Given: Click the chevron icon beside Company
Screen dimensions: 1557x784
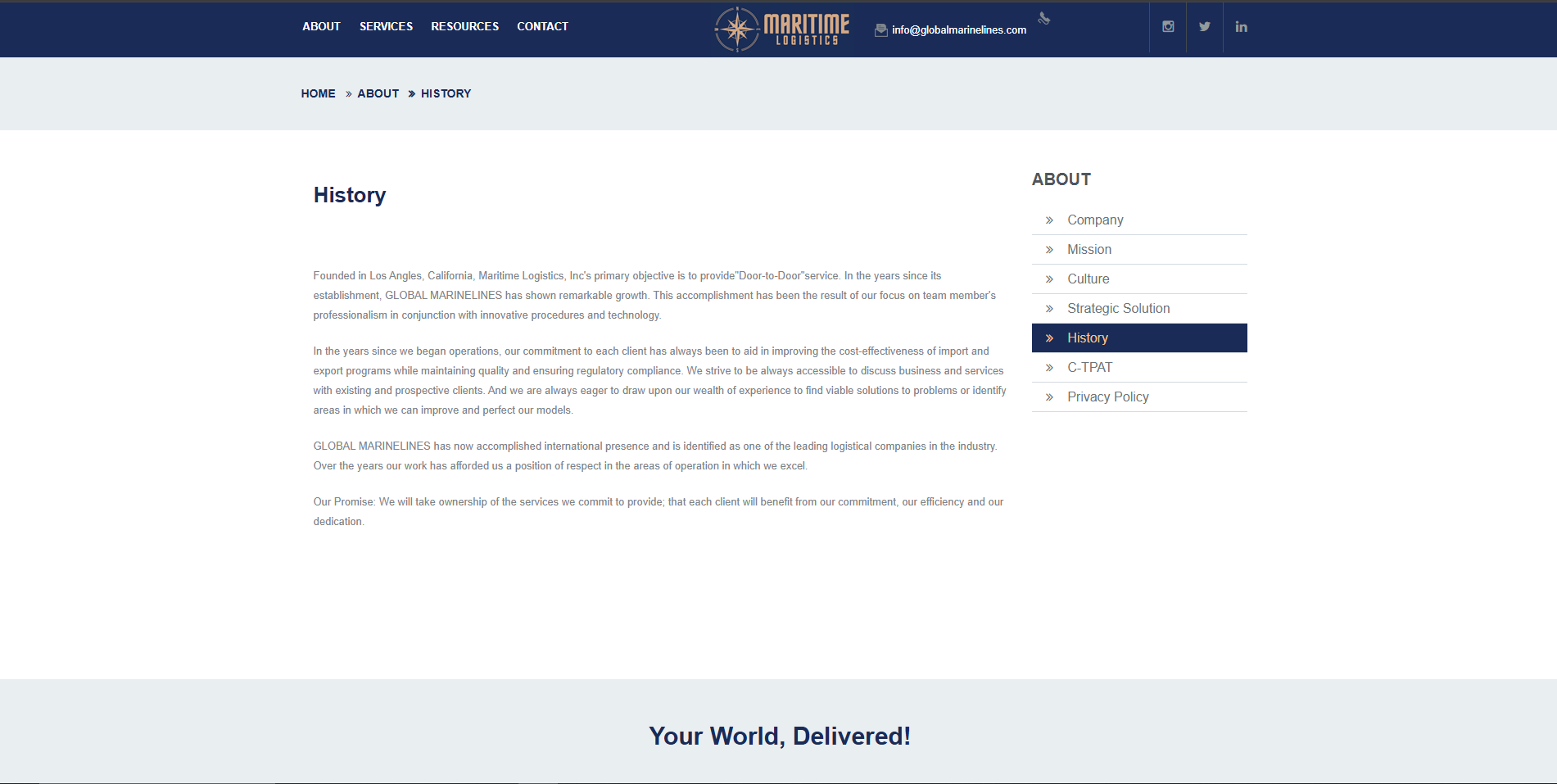Looking at the screenshot, I should 1049,220.
